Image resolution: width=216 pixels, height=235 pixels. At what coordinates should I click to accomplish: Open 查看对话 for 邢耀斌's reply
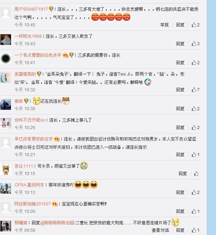tap(160, 230)
